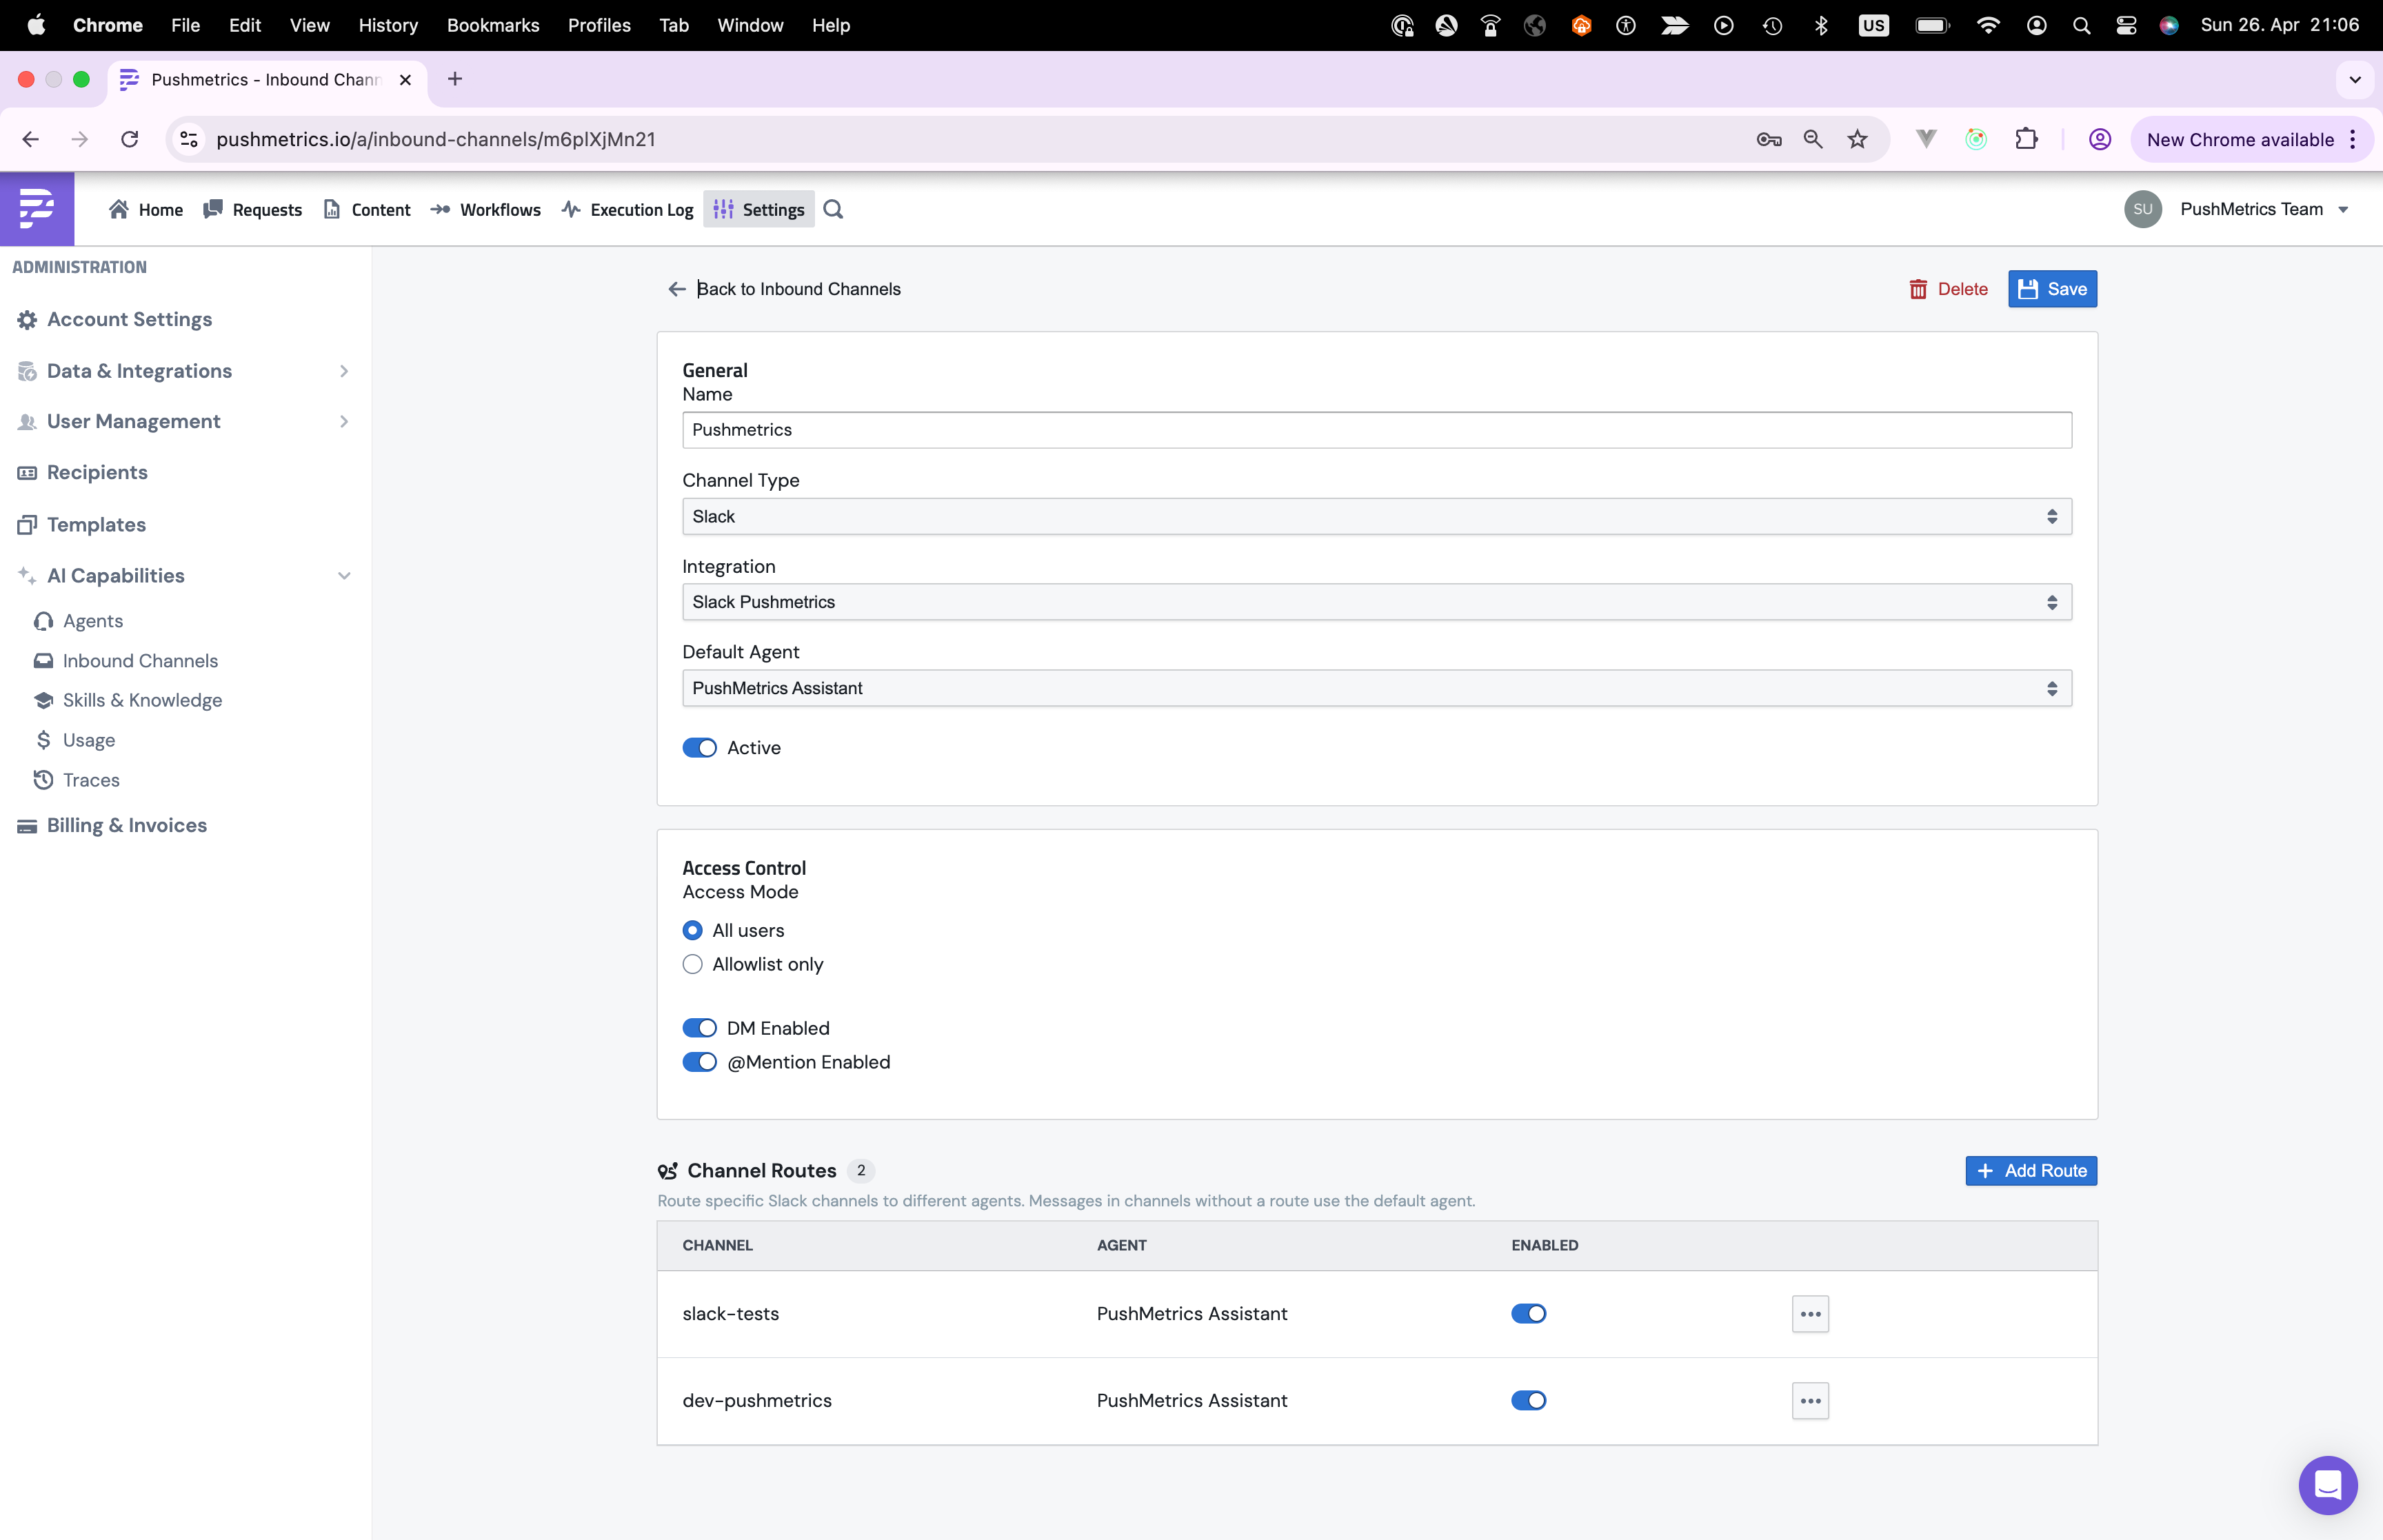The width and height of the screenshot is (2383, 1540).
Task: Open Templates in the sidebar
Action: [96, 524]
